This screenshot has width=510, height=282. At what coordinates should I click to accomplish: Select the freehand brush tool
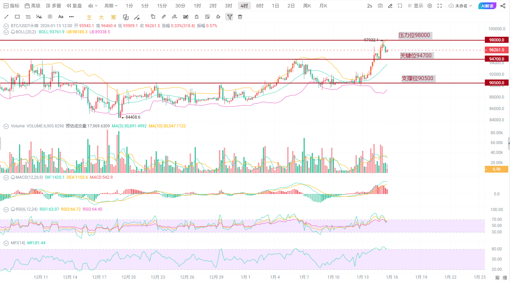pos(175,17)
